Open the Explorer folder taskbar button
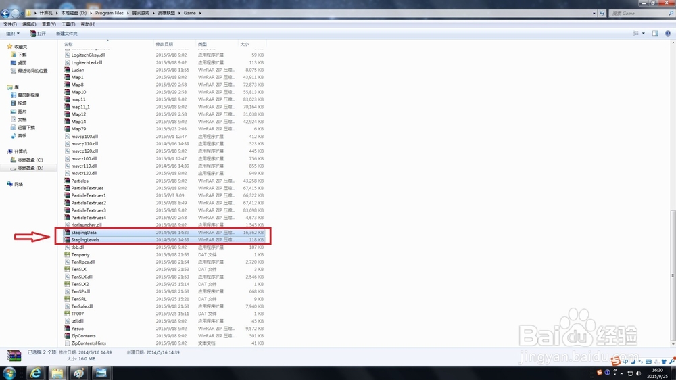This screenshot has height=380, width=676. click(57, 373)
